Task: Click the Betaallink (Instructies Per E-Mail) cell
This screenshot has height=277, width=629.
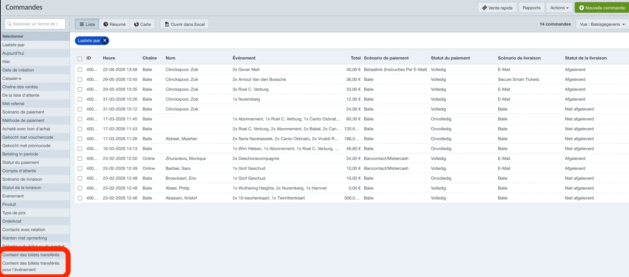Action: pos(395,69)
